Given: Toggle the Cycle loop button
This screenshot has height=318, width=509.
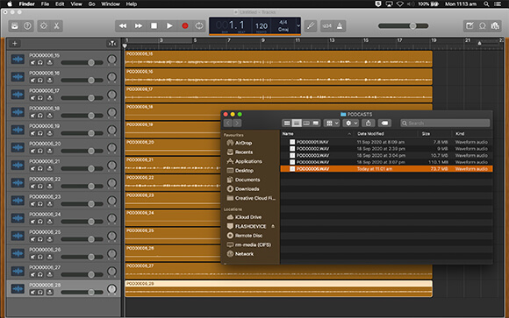Looking at the screenshot, I should 199,26.
